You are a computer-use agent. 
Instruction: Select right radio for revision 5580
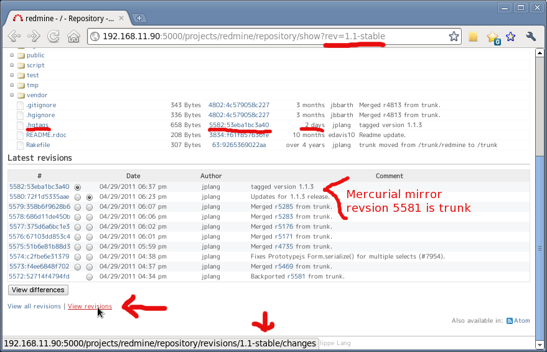pyautogui.click(x=90, y=197)
